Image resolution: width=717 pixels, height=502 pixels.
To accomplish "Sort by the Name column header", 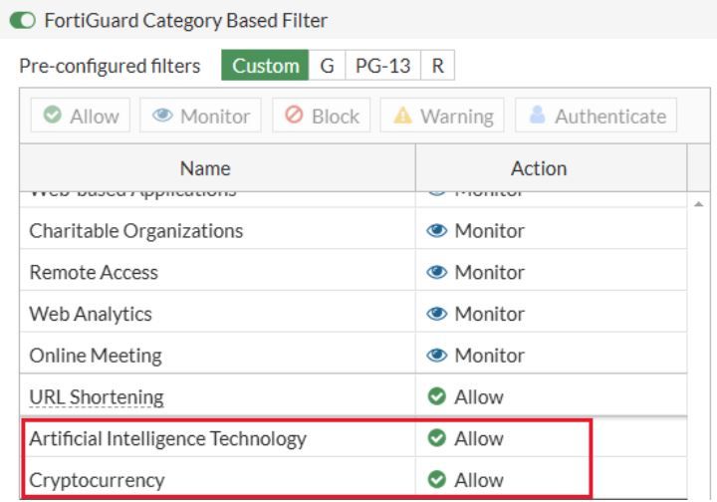I will click(205, 168).
